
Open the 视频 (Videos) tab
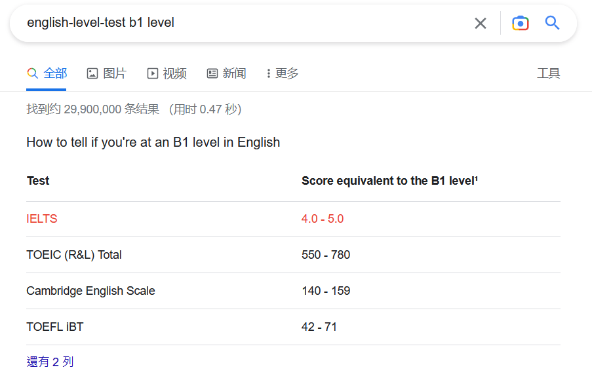point(167,73)
